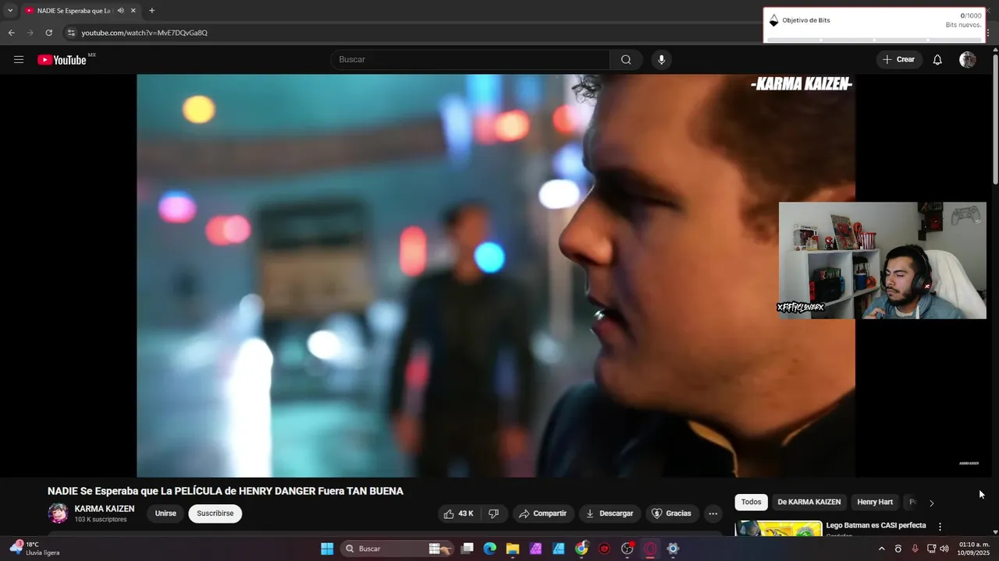Go to YouTube home via logo
This screenshot has height=561, width=999.
pyautogui.click(x=62, y=60)
